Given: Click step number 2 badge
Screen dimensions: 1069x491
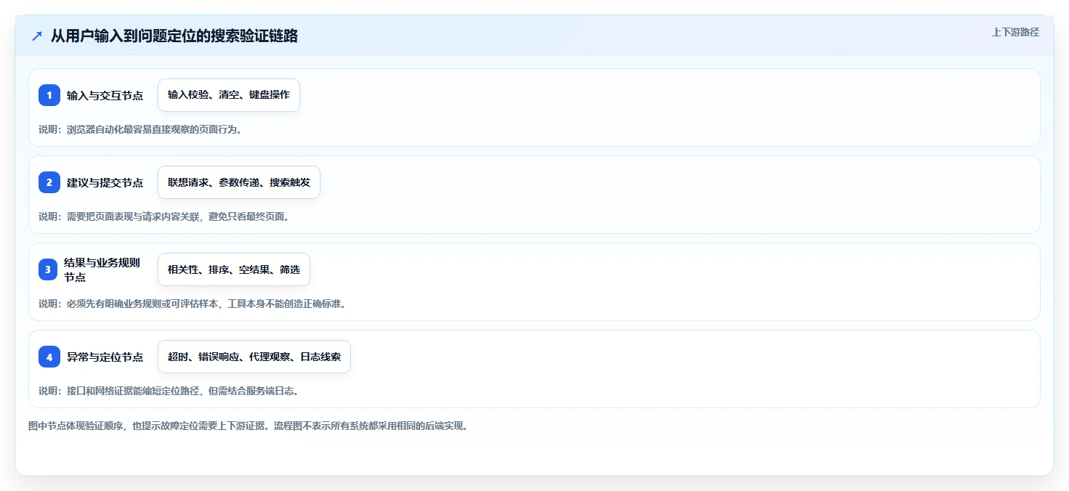Looking at the screenshot, I should coord(49,182).
